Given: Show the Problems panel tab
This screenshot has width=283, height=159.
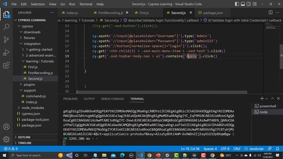Looking at the screenshot, I should (x=70, y=99).
